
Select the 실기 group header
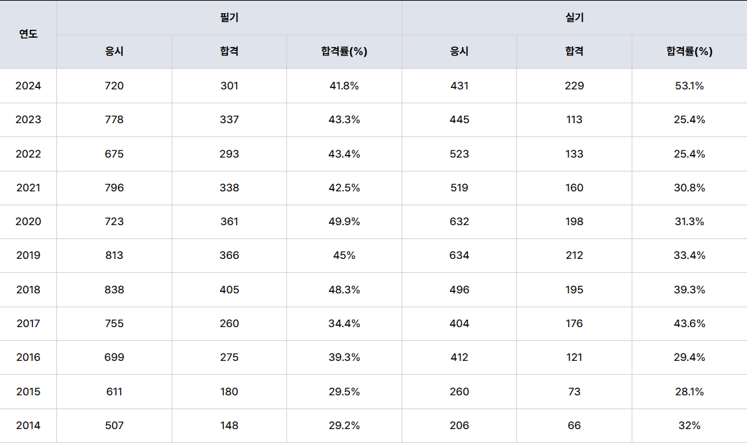pyautogui.click(x=575, y=18)
